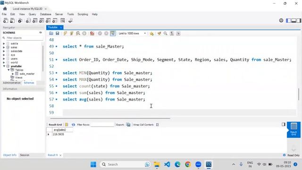
Task: Expand the salesdata schema
Action: [4, 51]
